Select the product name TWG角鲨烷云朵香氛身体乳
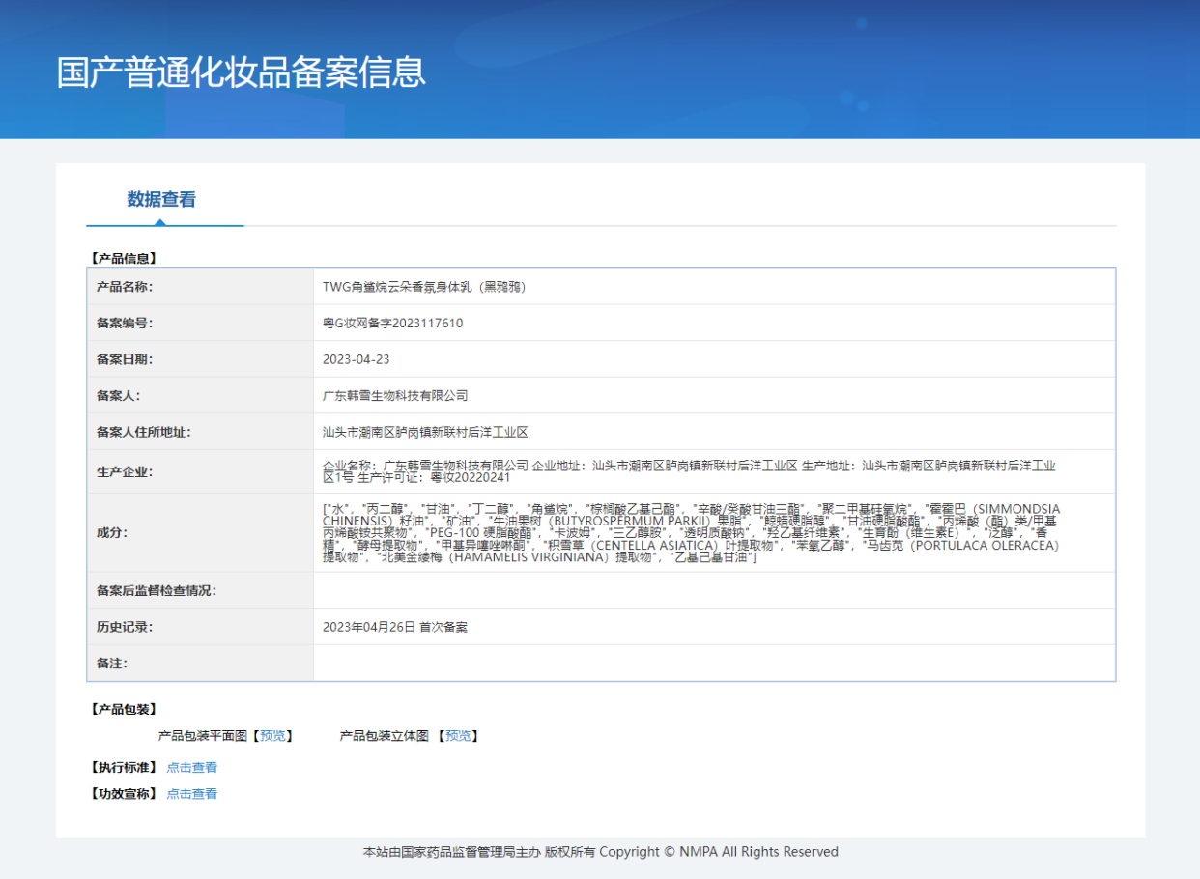 [x=424, y=287]
